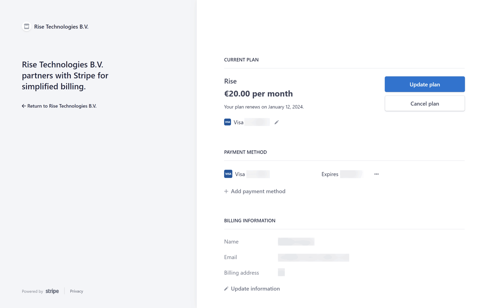Click the Cancel plan button
This screenshot has height=308, width=492.
(x=425, y=103)
